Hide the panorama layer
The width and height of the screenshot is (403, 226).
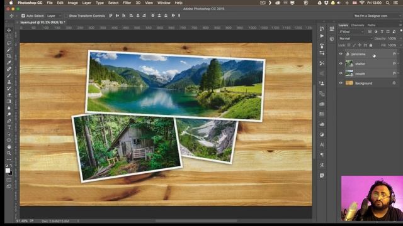[341, 54]
